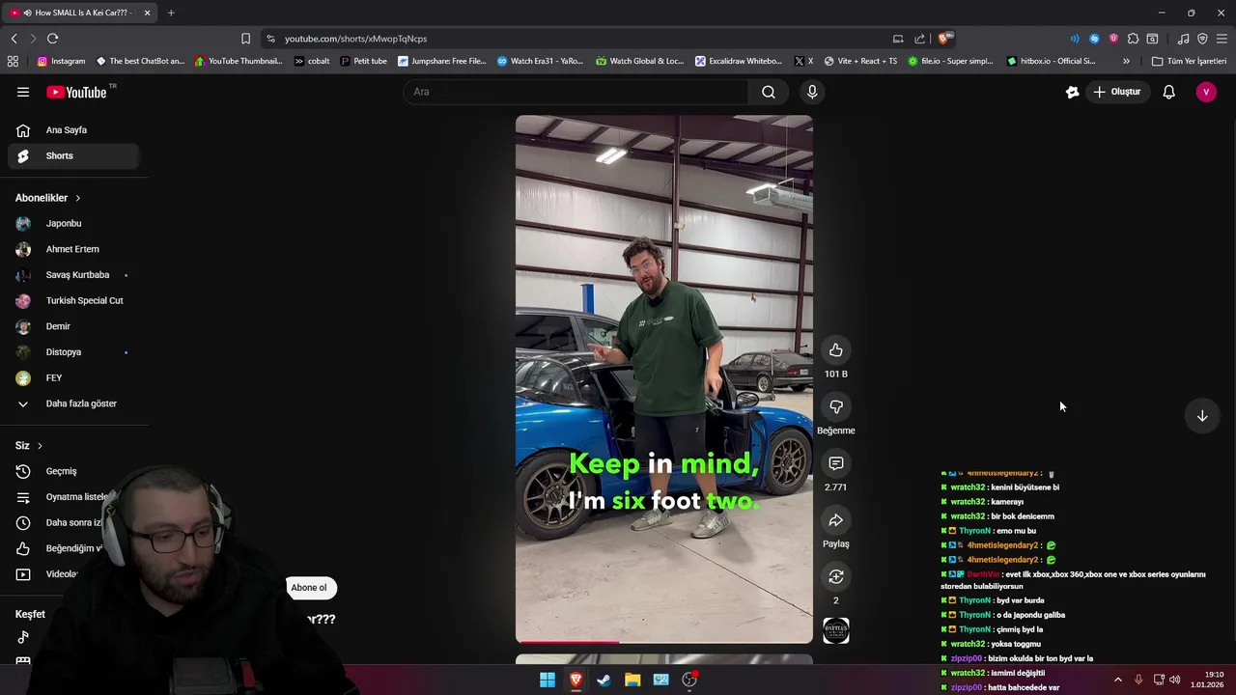Screen dimensions: 1236x695
Task: Open Distopya channel subscription
Action: (x=73, y=352)
